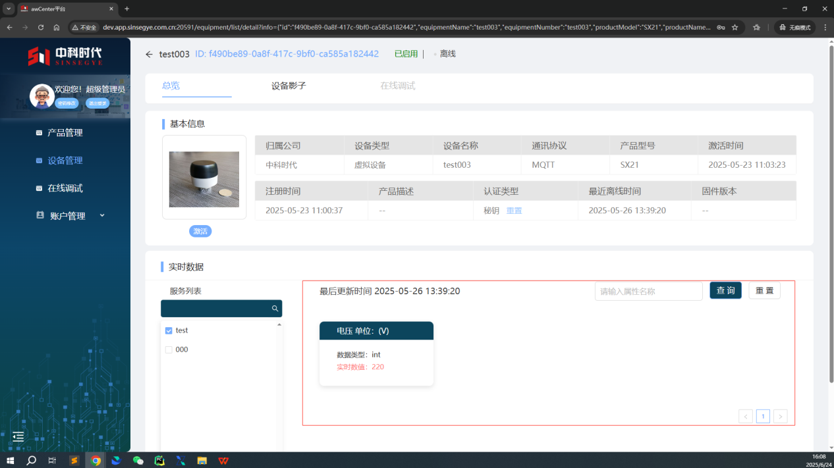
Task: Go to the next page of realtime data
Action: (x=780, y=416)
